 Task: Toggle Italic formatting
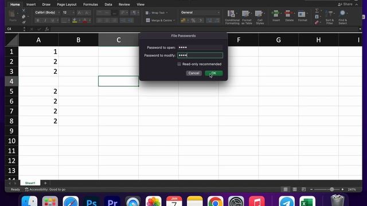click(x=45, y=21)
